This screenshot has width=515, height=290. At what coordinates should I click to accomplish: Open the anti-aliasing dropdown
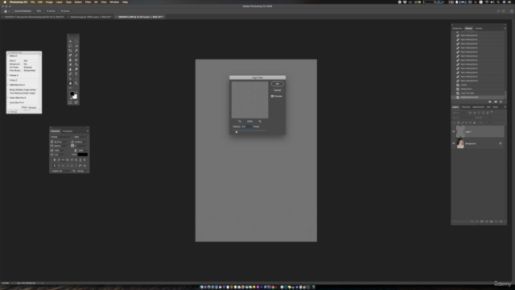[82, 171]
